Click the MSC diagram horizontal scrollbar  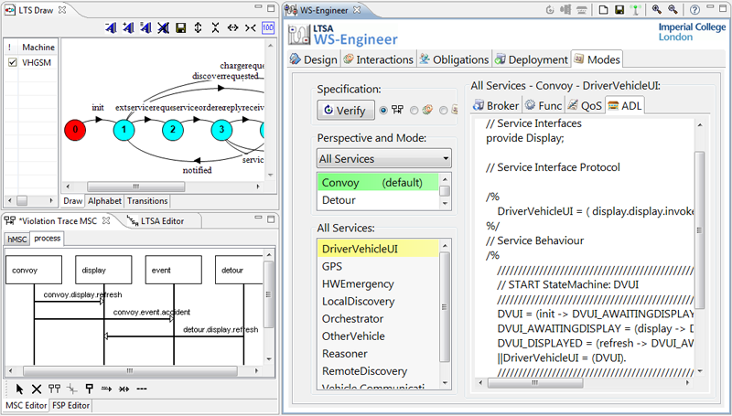click(x=128, y=370)
